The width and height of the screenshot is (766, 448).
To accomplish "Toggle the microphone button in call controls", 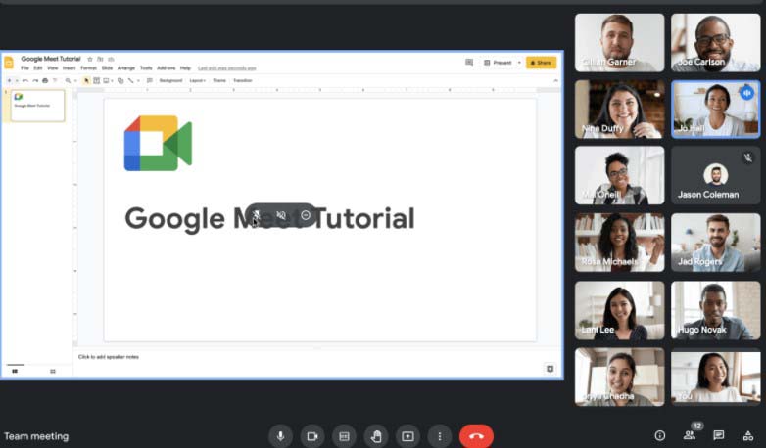I will coord(281,436).
